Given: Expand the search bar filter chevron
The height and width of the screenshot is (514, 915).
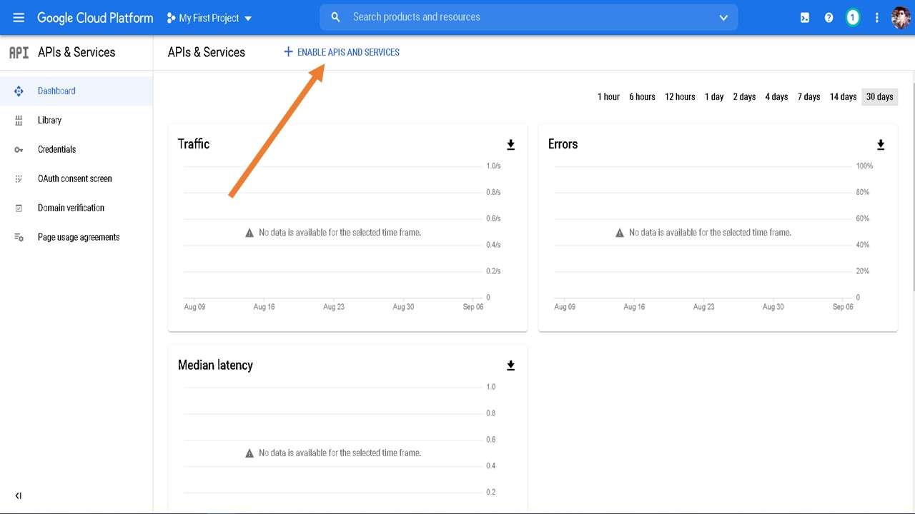Looking at the screenshot, I should (x=723, y=17).
